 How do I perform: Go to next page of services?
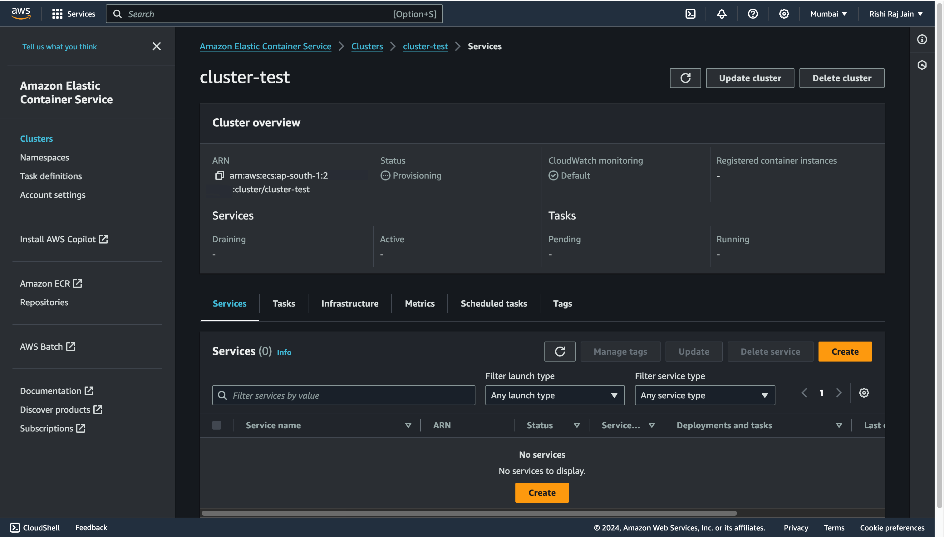pos(839,393)
